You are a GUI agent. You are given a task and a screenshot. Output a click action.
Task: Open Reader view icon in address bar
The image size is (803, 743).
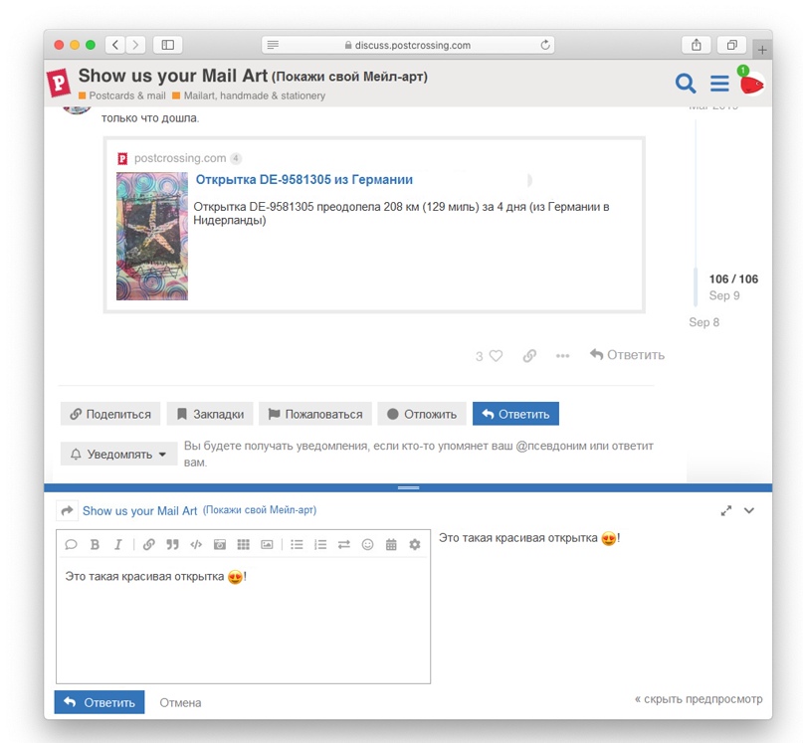[x=273, y=45]
